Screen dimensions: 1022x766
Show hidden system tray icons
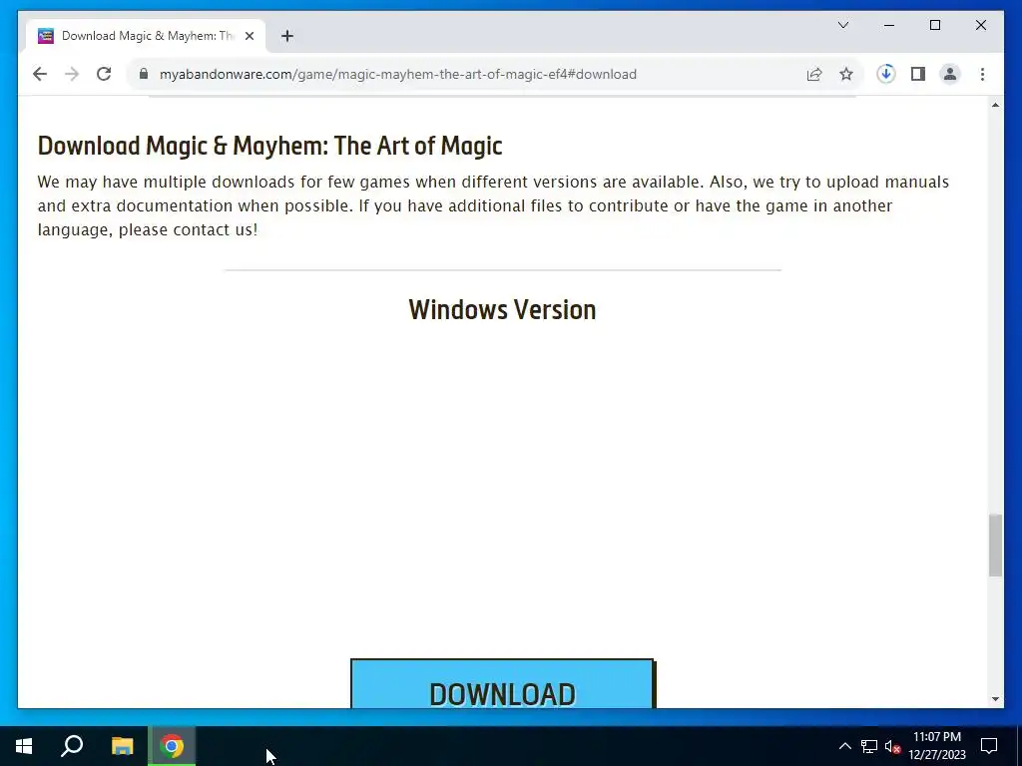844,746
